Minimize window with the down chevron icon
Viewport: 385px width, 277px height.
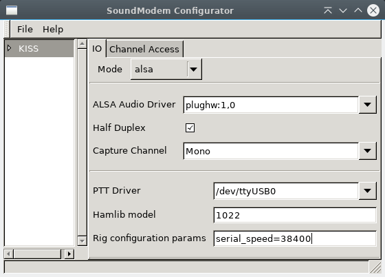[x=343, y=10]
